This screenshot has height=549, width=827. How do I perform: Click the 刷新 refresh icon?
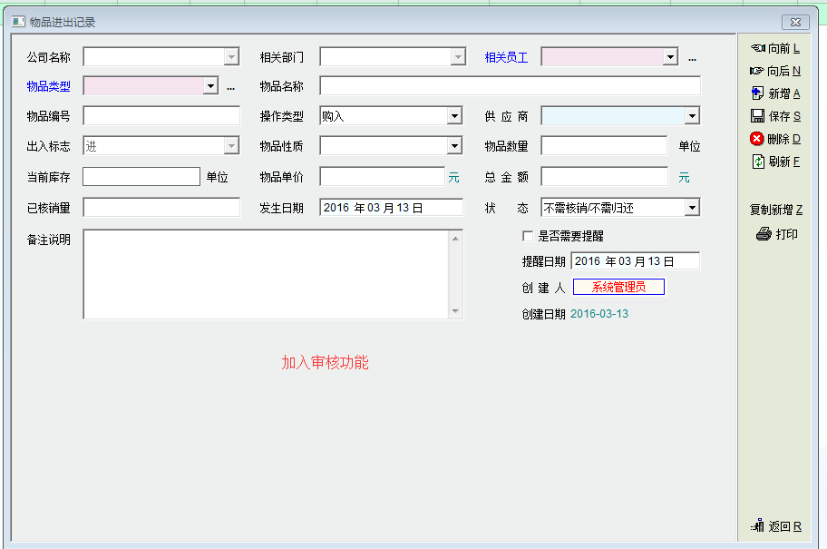tap(758, 162)
